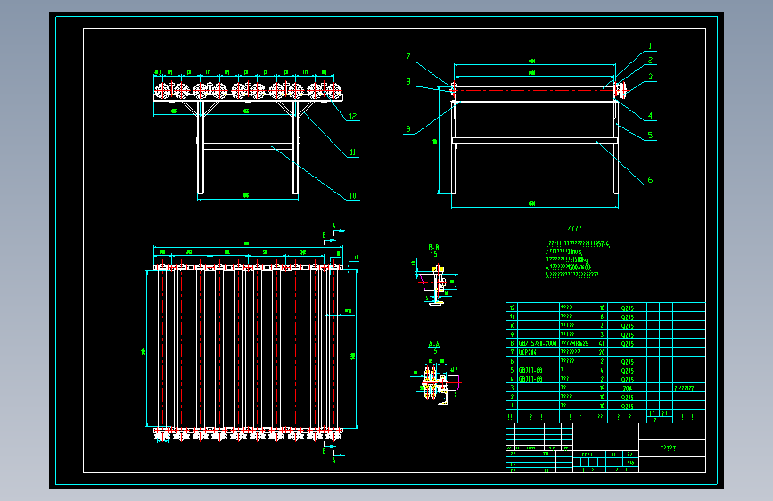
Task: Select Q235 cell in parts table row 12
Action: pos(627,308)
